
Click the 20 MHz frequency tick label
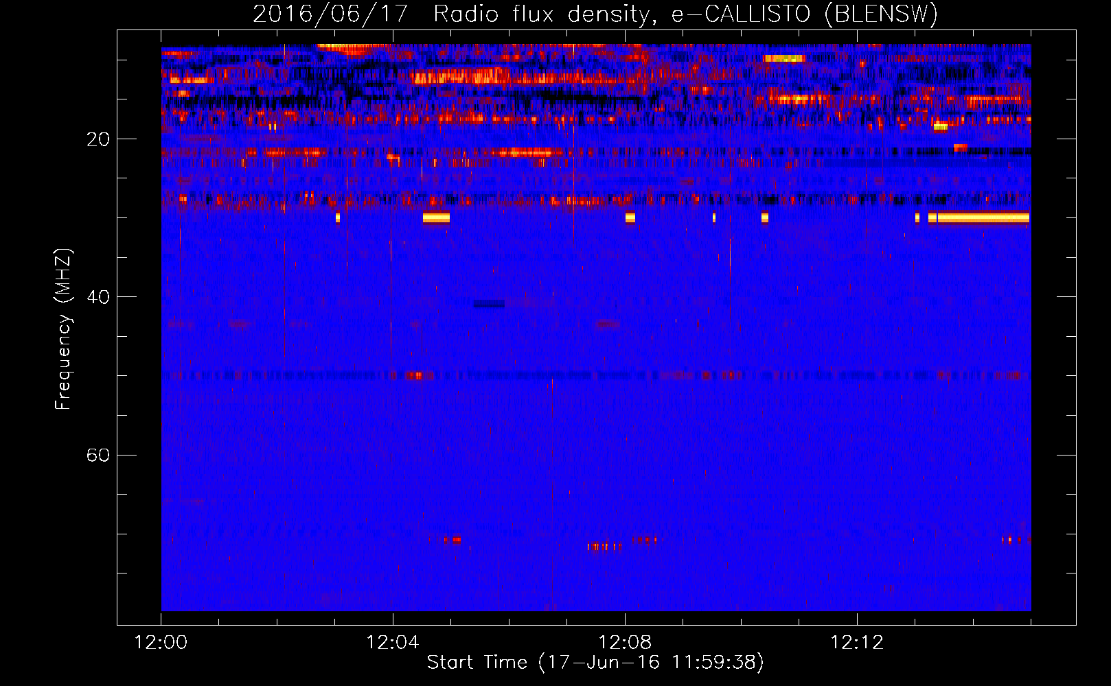[98, 139]
